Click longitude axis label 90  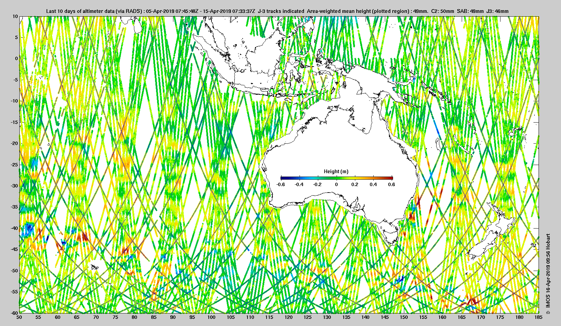tap(173, 317)
